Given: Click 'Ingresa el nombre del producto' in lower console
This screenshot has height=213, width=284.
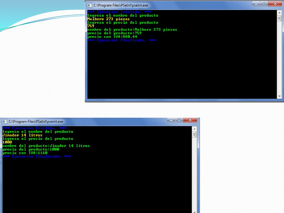Looking at the screenshot, I should (x=38, y=132).
